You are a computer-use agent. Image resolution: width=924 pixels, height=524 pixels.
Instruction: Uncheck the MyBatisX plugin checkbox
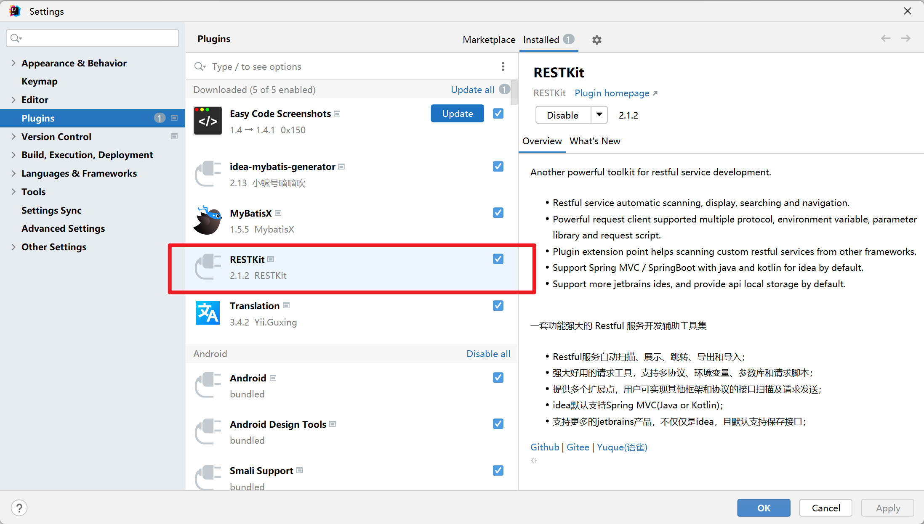click(498, 213)
